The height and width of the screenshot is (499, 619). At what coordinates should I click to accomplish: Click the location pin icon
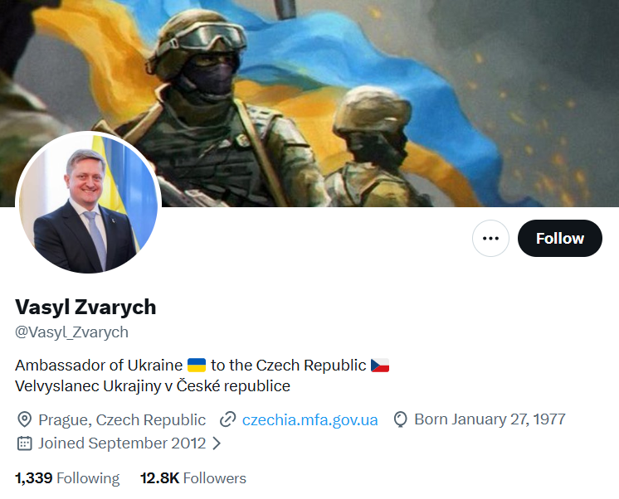(x=24, y=419)
